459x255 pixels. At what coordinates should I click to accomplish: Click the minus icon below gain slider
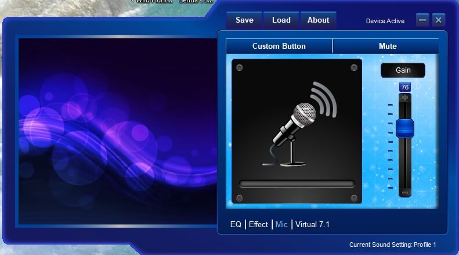(405, 193)
